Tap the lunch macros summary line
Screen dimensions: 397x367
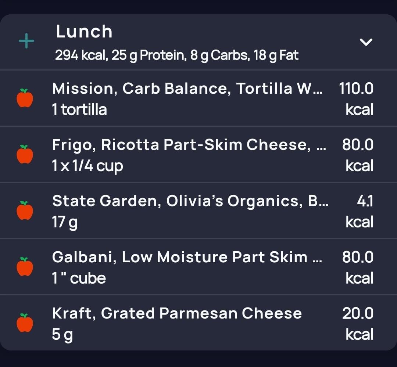(177, 55)
